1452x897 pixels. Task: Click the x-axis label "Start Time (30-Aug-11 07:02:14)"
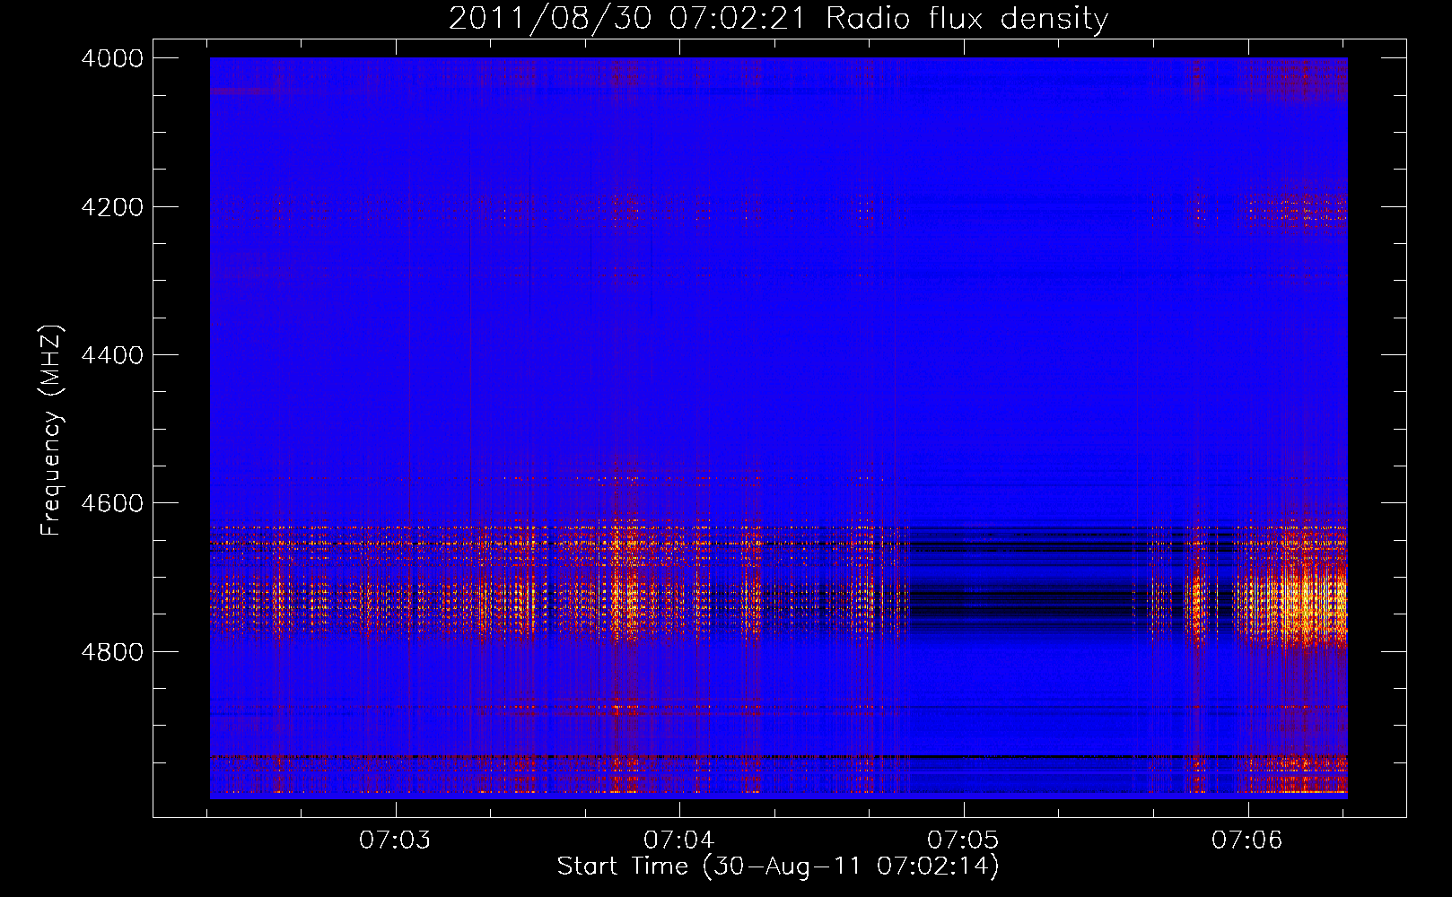point(778,867)
